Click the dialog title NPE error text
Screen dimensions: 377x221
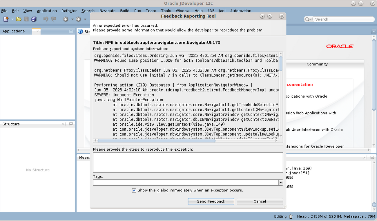[157, 43]
